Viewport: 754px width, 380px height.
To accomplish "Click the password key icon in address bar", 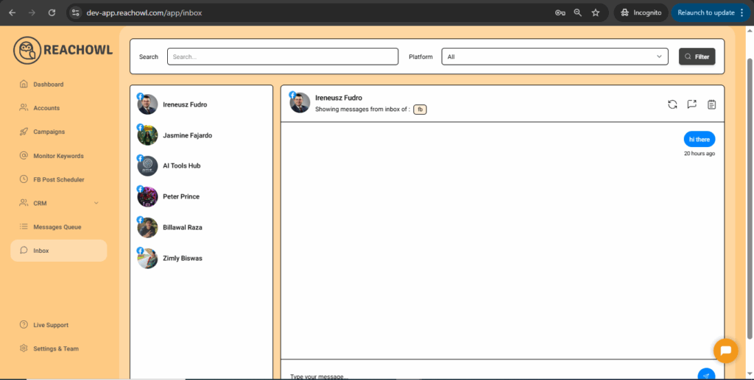I will pyautogui.click(x=560, y=13).
